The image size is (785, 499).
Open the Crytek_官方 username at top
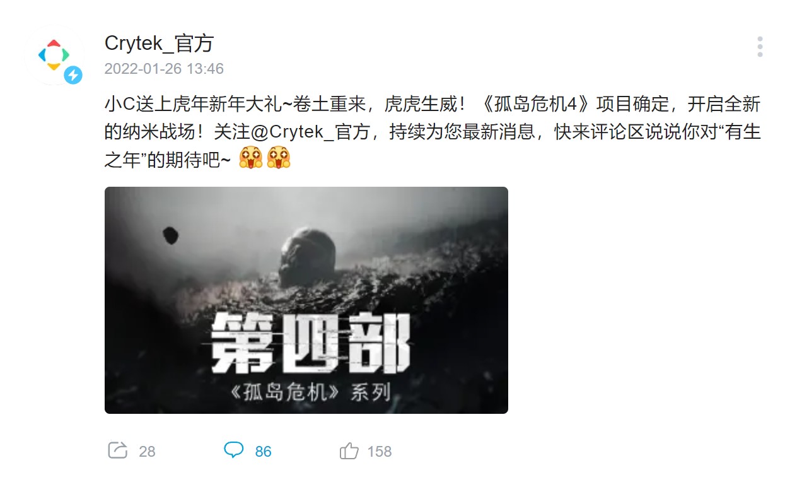click(x=160, y=44)
